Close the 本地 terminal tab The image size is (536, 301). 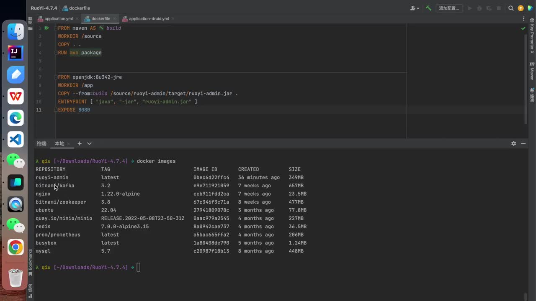pos(69,144)
